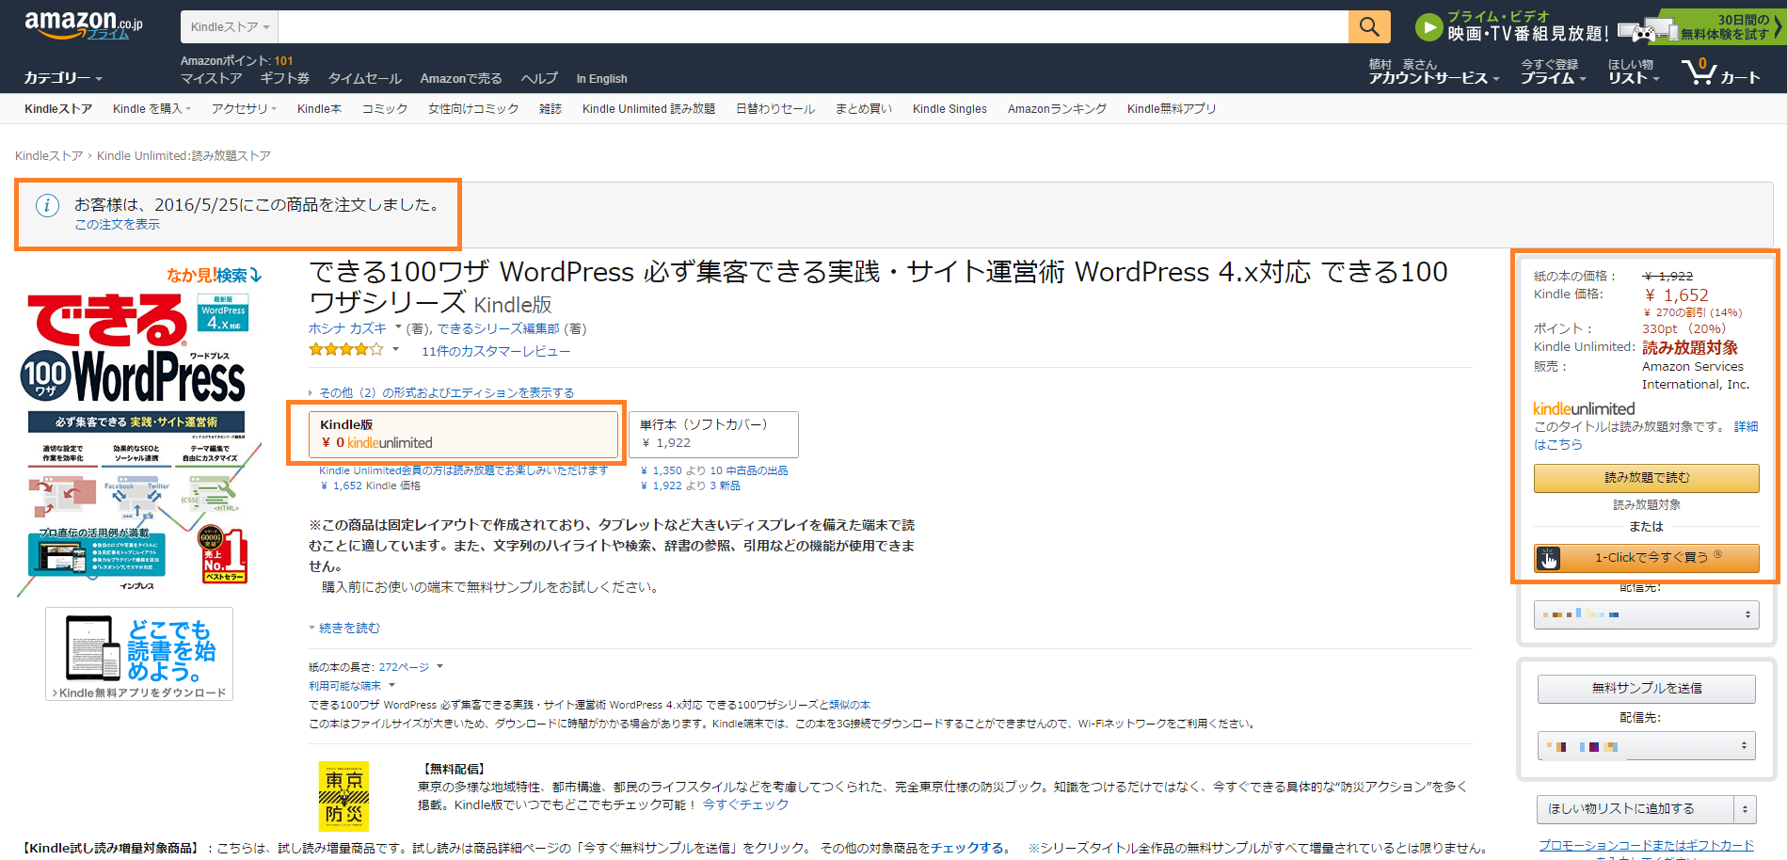Open 11件のカスタマーレビュー link
Viewport: 1787px width, 860px height.
click(x=496, y=352)
